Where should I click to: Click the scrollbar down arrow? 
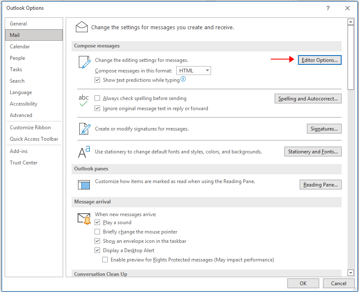[x=351, y=273]
